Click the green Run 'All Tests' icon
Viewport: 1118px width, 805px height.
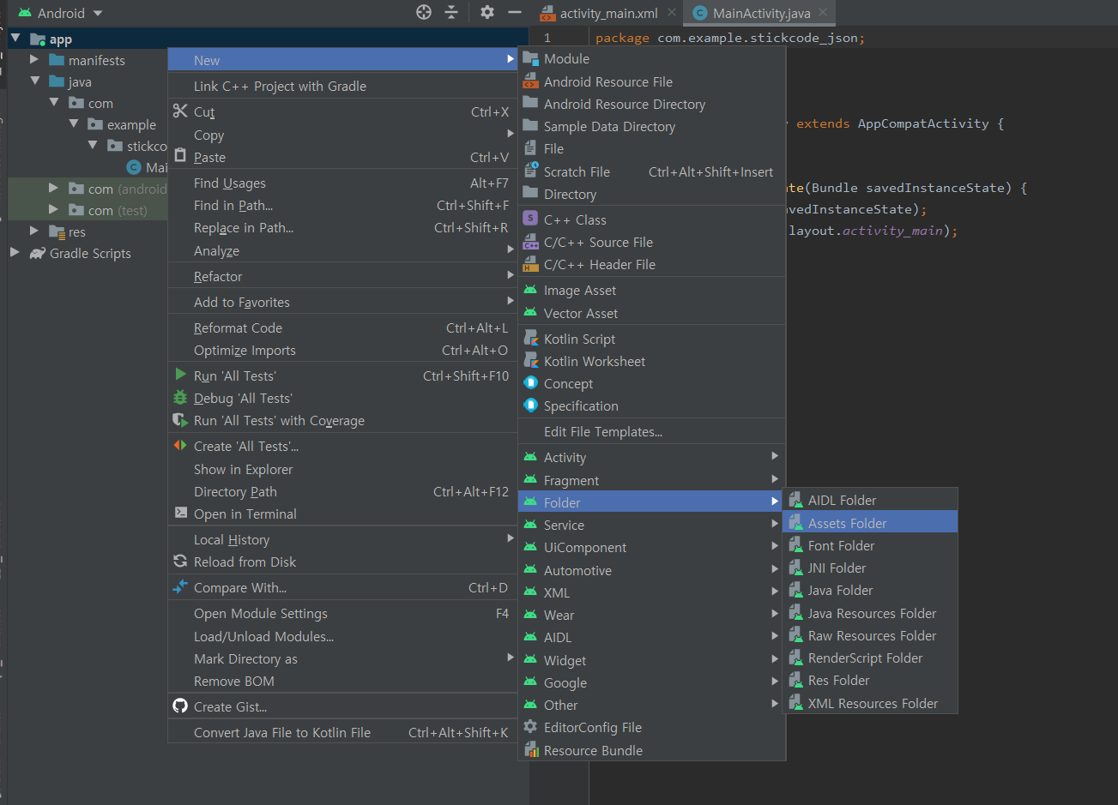(x=180, y=375)
